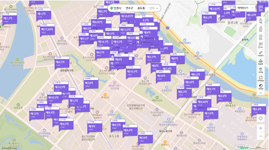This screenshot has width=269, height=150.
Task: Open the 매8.9억 139㎡ listing marker
Action: [224, 96]
